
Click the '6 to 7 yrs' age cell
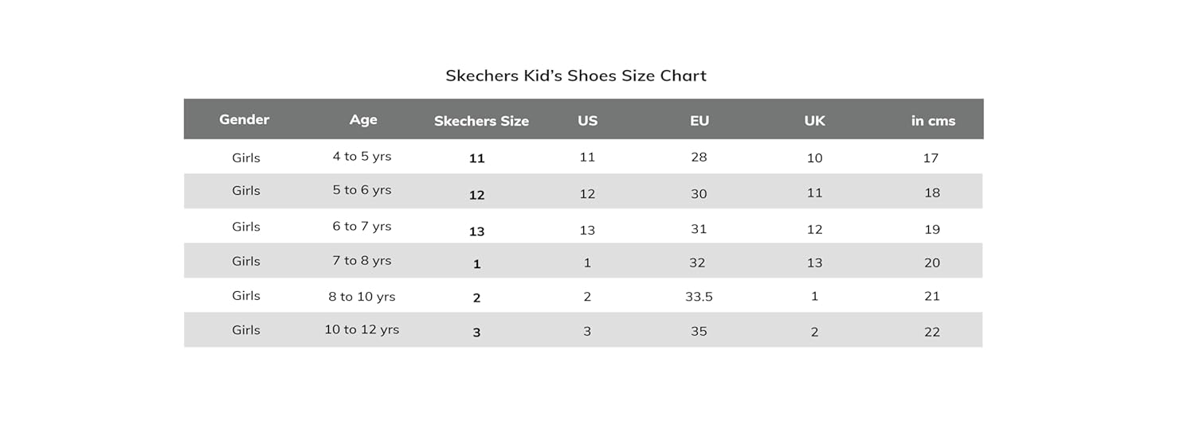362,227
